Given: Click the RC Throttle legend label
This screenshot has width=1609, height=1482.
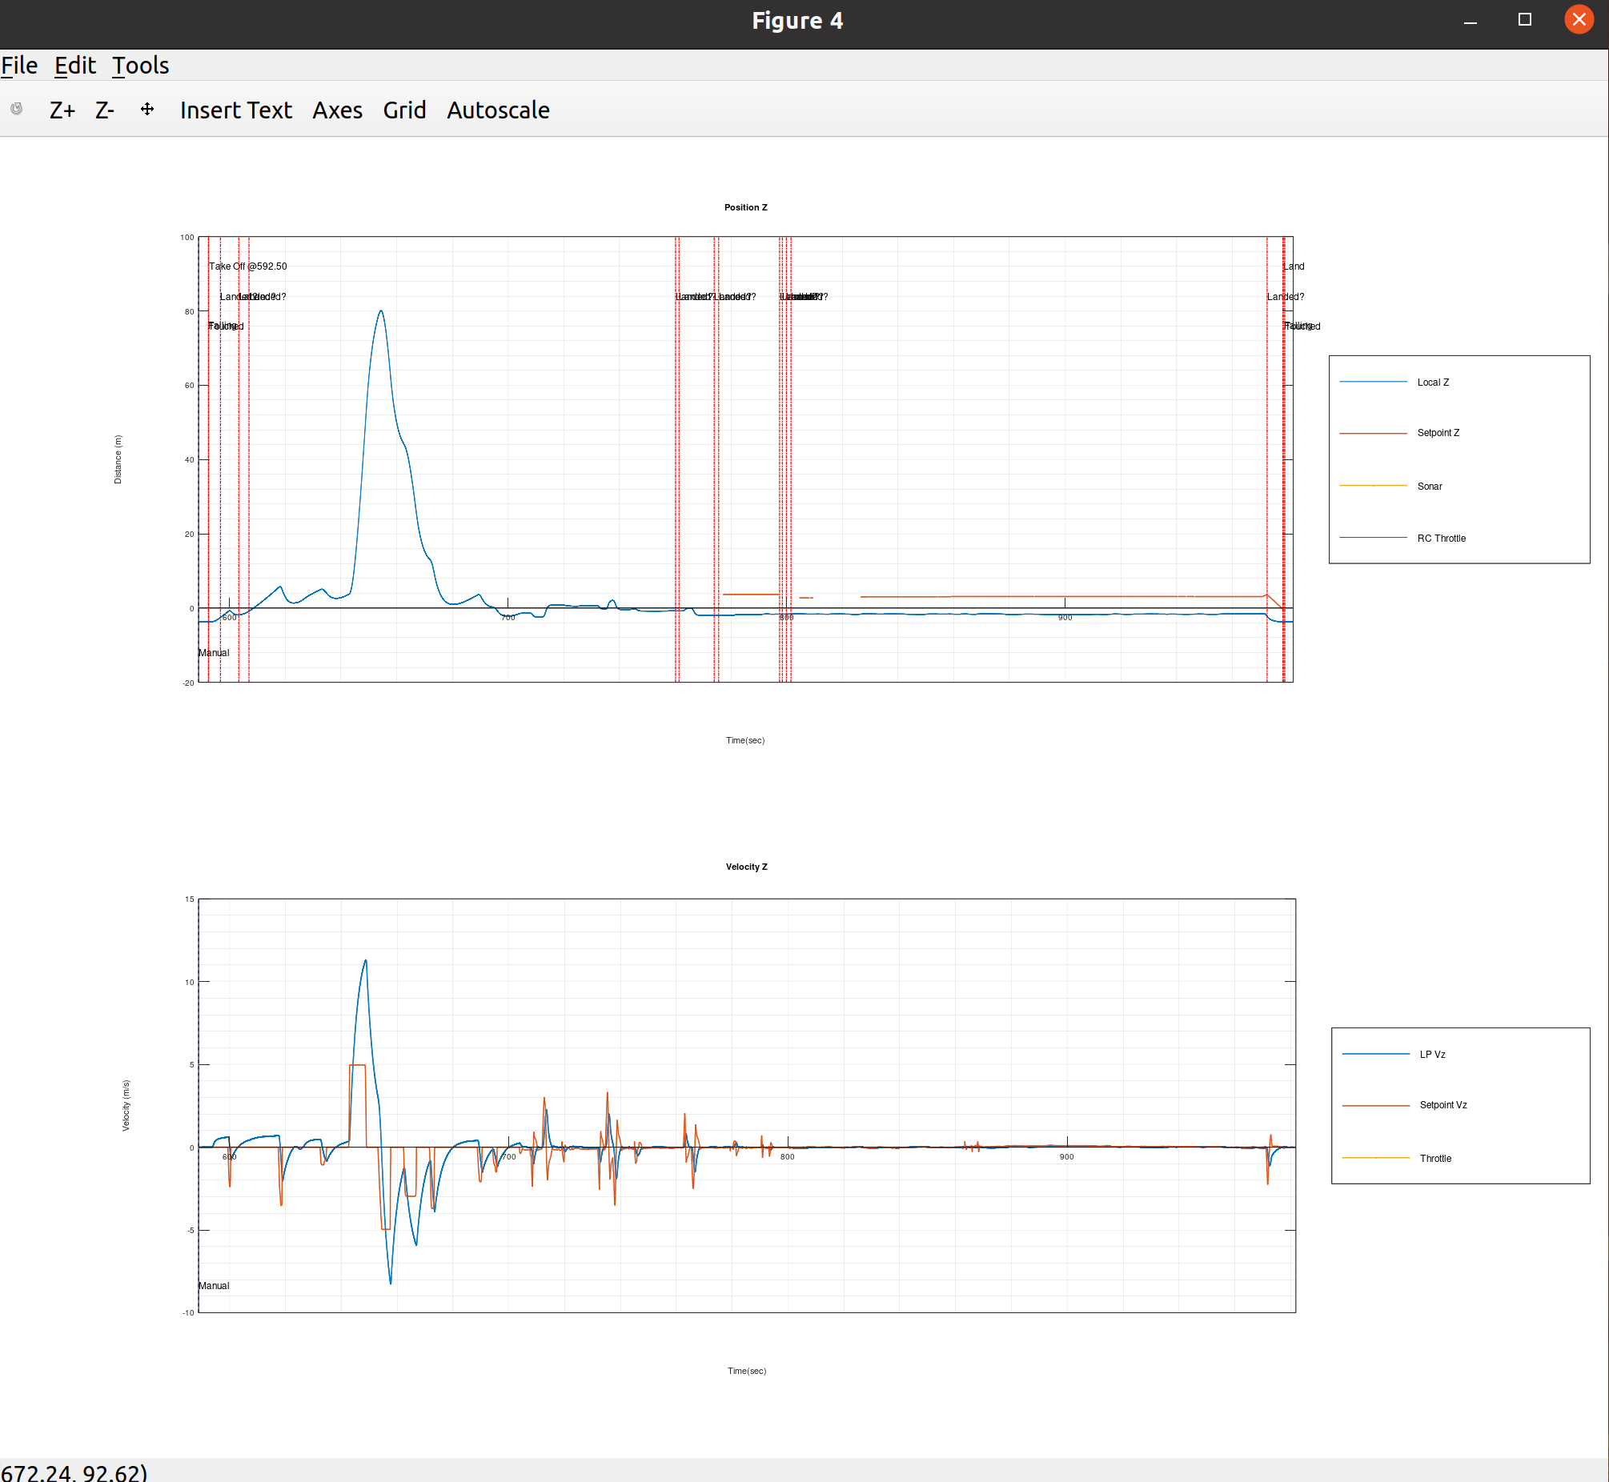Looking at the screenshot, I should tap(1441, 538).
